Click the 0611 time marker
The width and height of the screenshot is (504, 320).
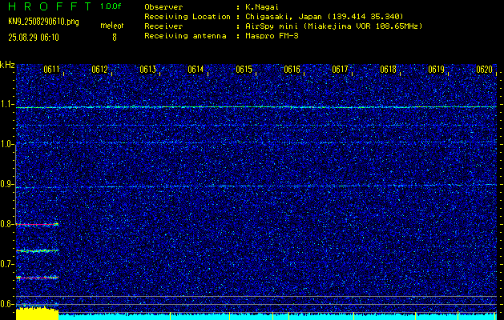click(x=51, y=70)
